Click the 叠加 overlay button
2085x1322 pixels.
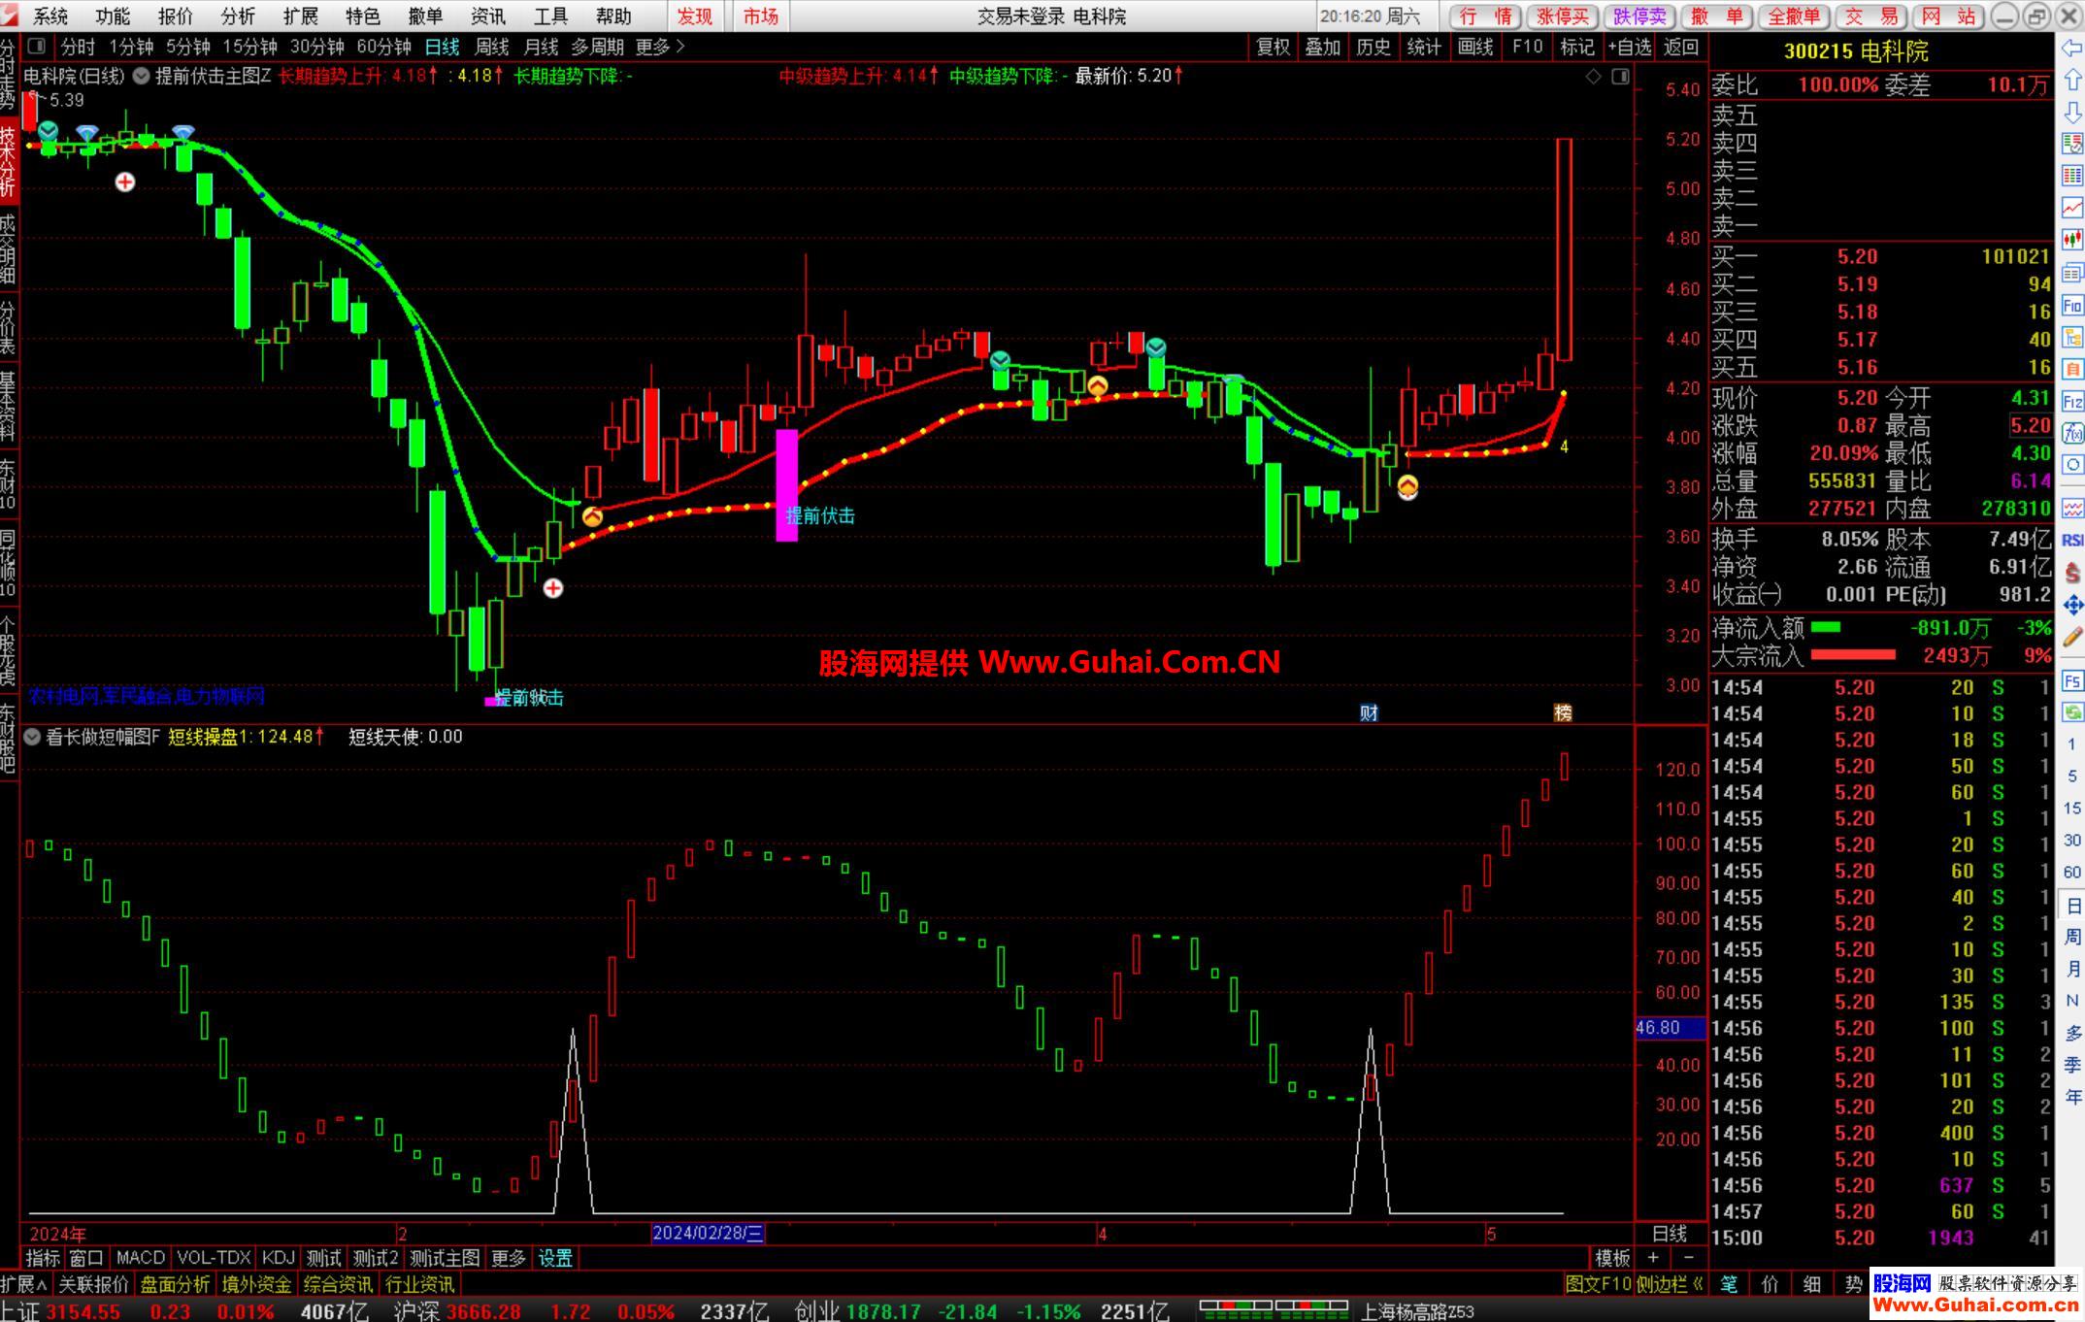click(1323, 47)
